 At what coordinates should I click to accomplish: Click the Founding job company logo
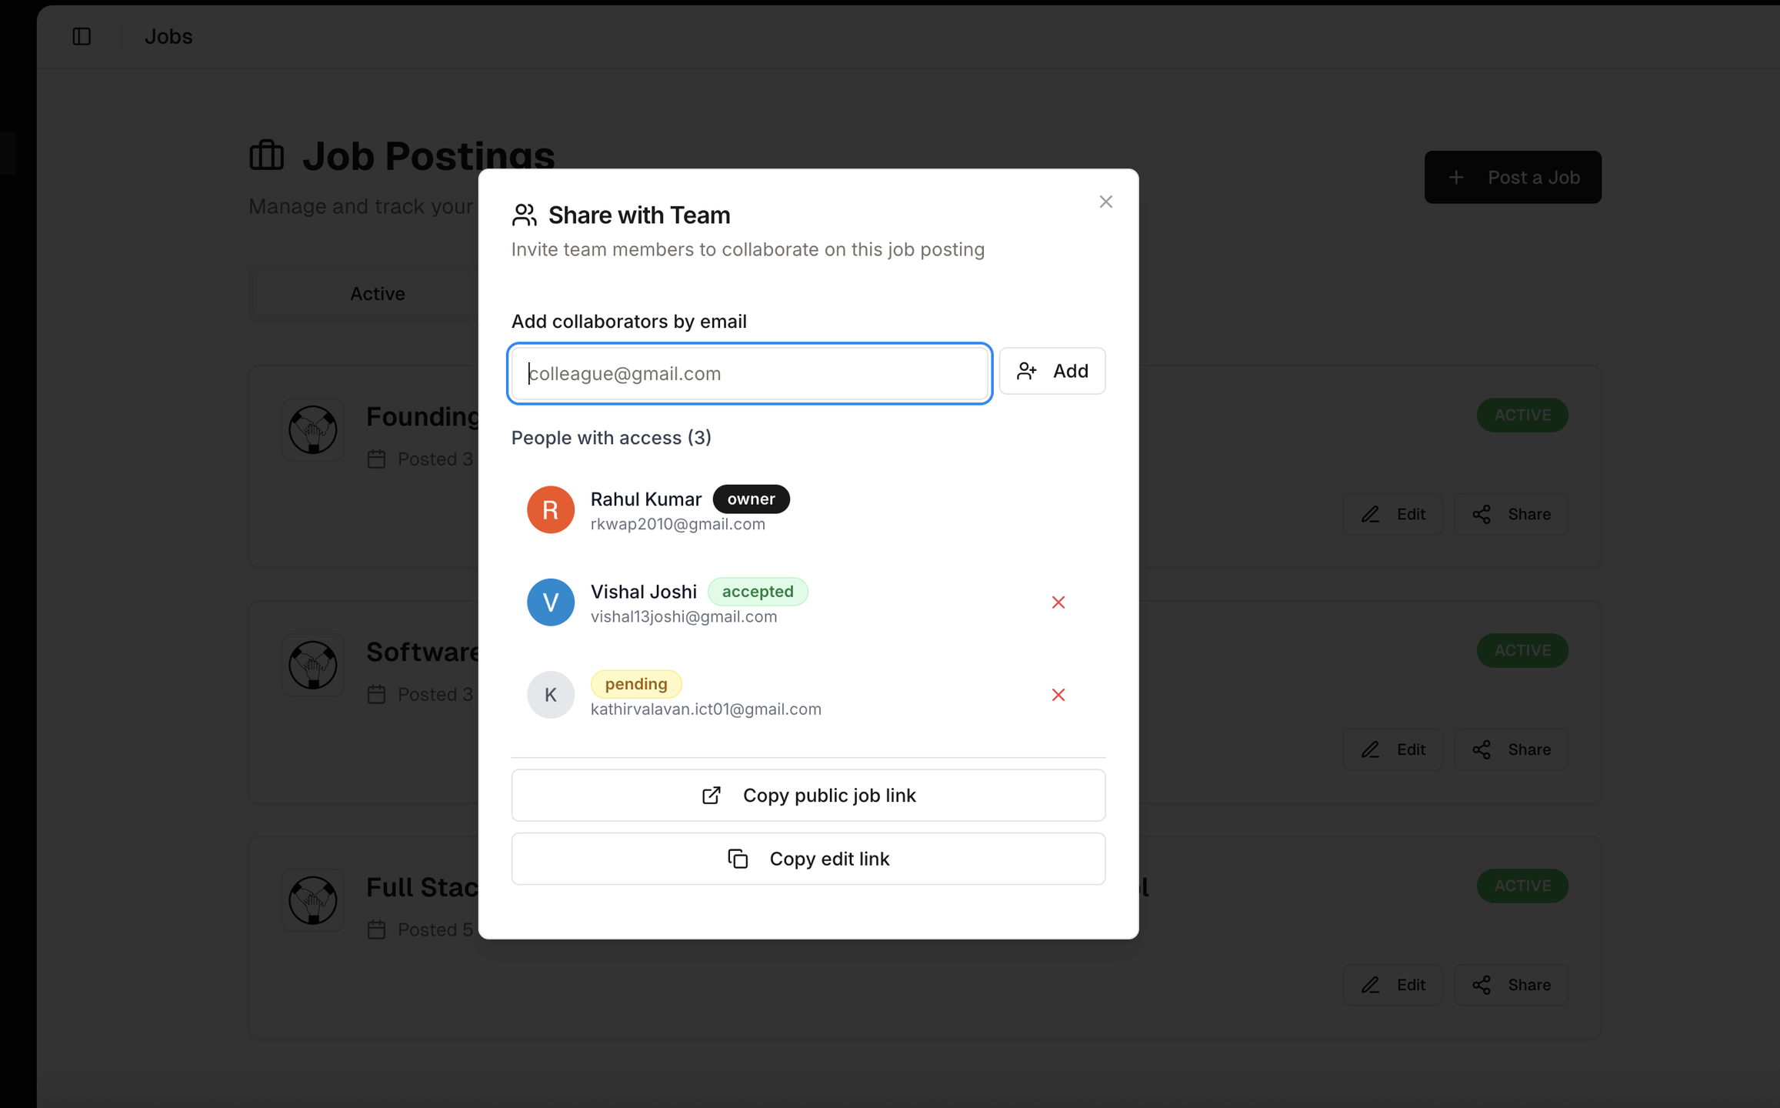pyautogui.click(x=312, y=429)
